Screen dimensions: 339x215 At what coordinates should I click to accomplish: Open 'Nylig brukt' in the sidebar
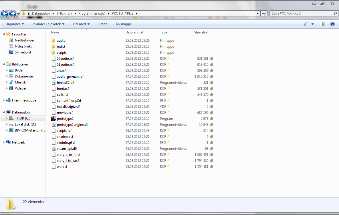pos(23,46)
